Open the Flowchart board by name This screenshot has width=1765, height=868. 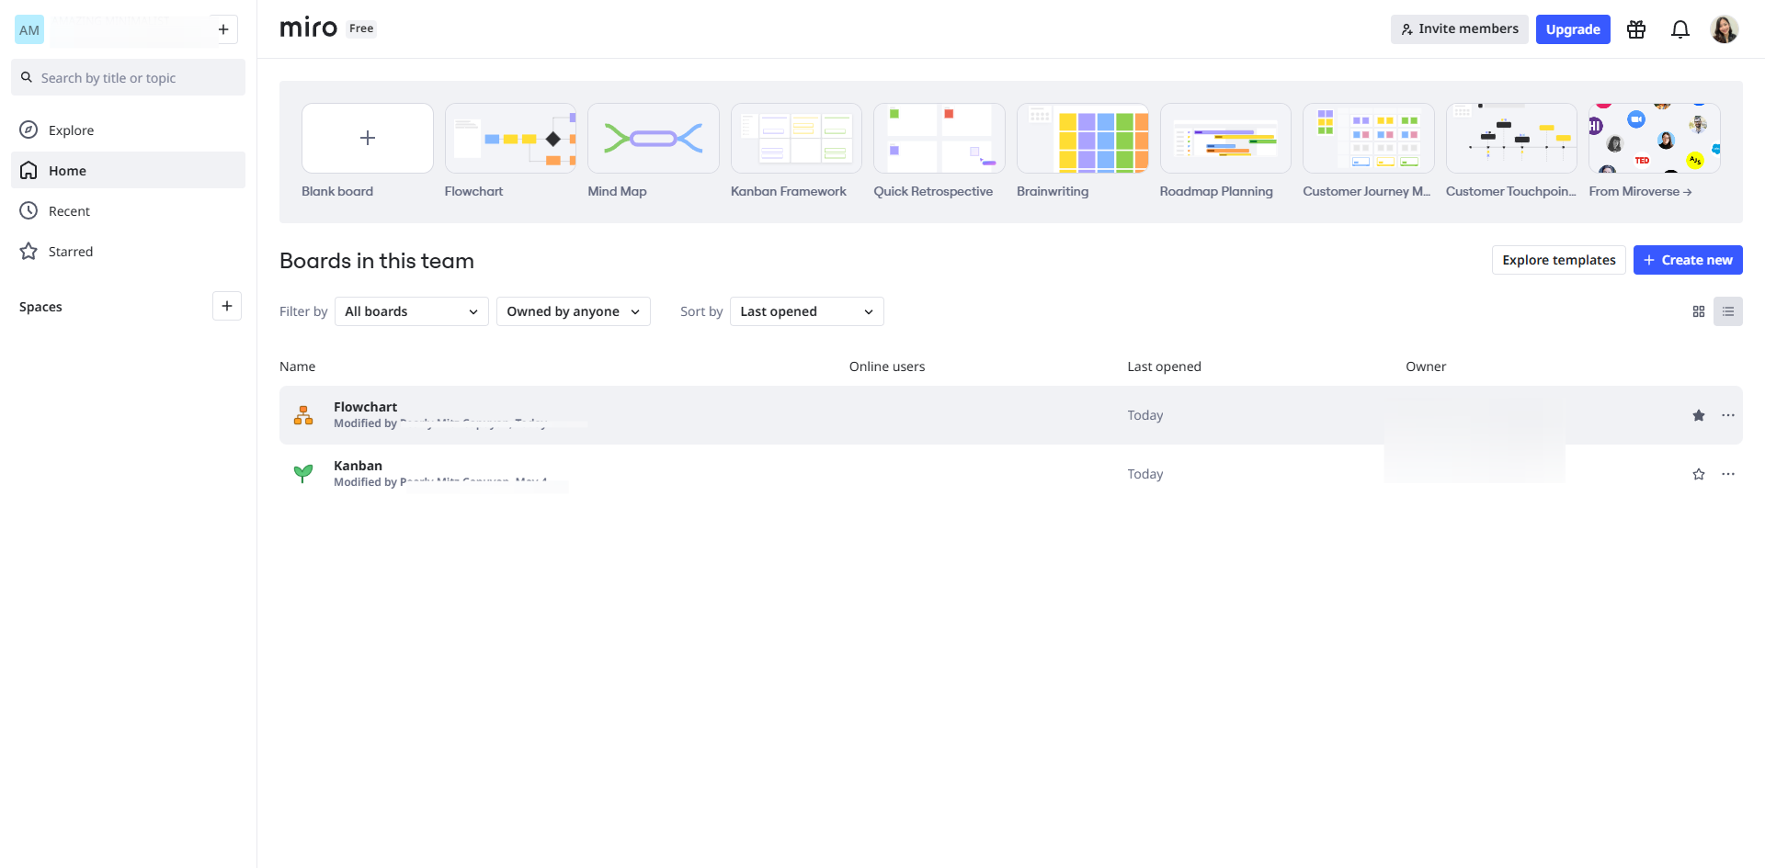point(365,407)
